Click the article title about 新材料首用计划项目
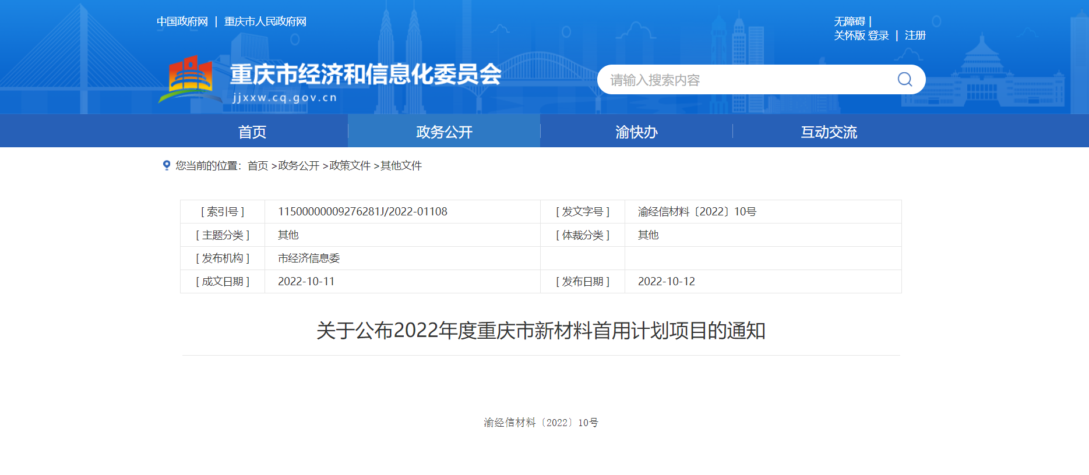Screen dimensions: 1089x475 [x=541, y=331]
